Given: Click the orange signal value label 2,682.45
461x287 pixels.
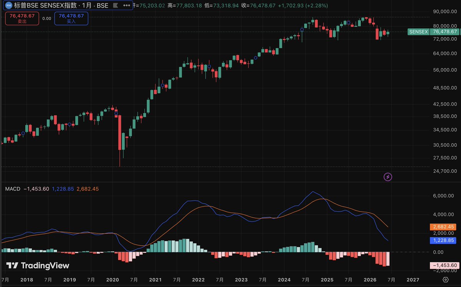Looking at the screenshot, I should 443,227.
